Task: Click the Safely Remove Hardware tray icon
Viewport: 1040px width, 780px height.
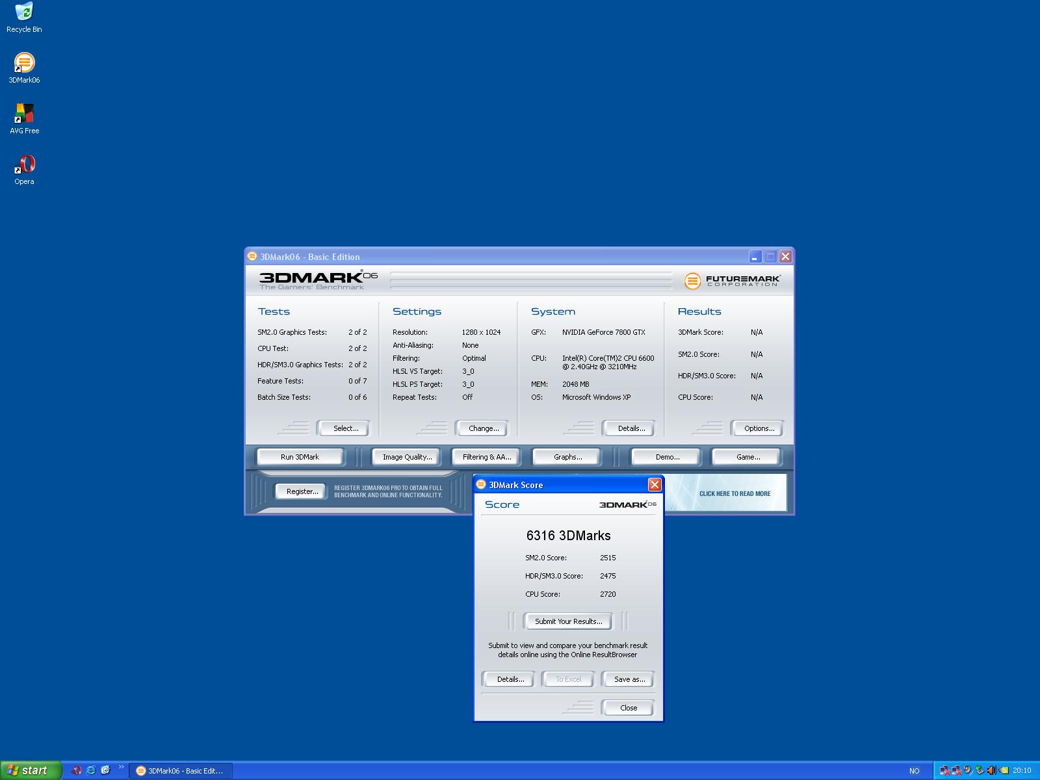Action: click(980, 770)
